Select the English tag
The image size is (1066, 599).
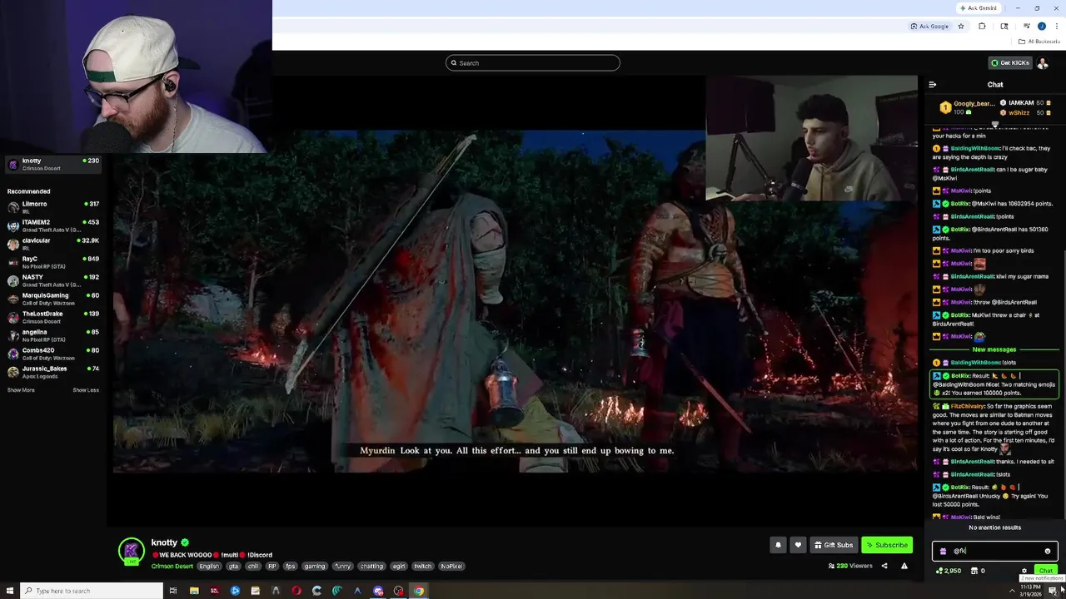point(209,567)
